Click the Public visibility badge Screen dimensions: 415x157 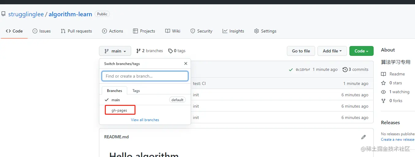coord(102,14)
